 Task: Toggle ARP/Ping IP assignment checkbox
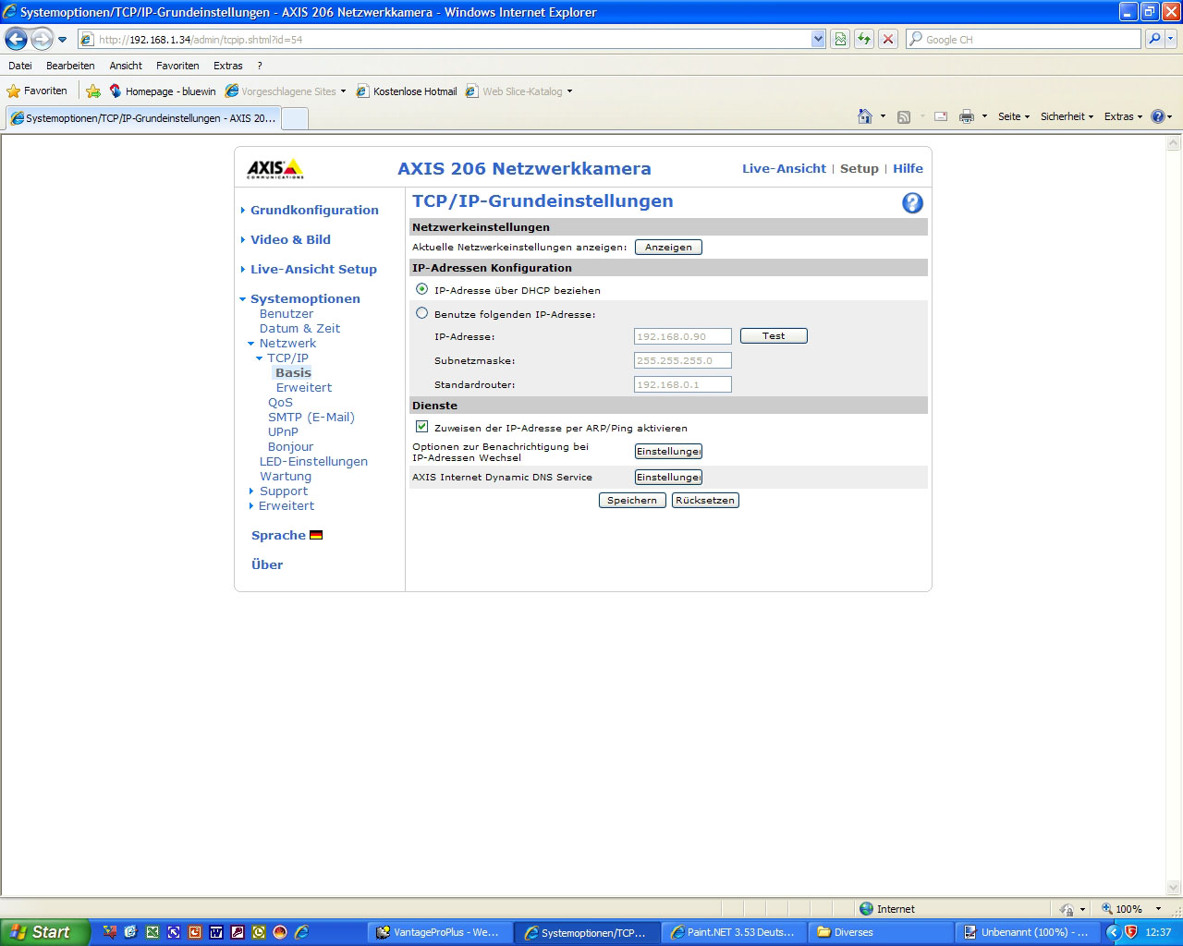tap(422, 427)
